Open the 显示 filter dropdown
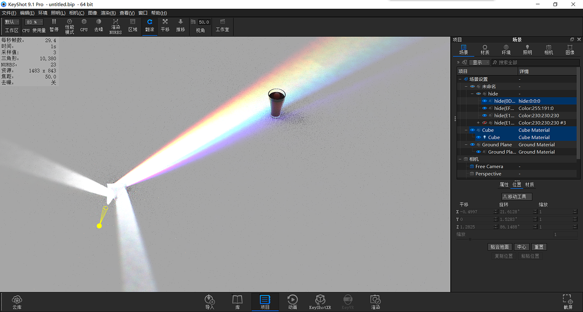 [479, 62]
